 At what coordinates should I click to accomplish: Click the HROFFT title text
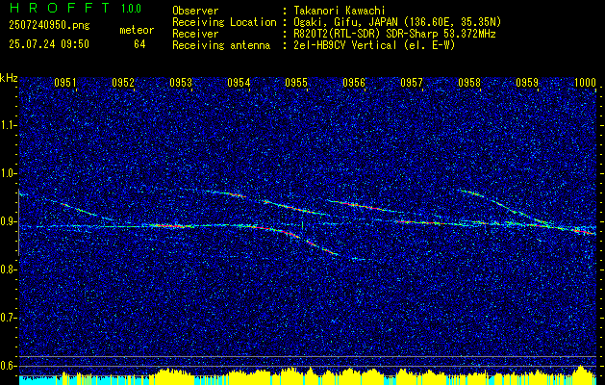pos(60,8)
